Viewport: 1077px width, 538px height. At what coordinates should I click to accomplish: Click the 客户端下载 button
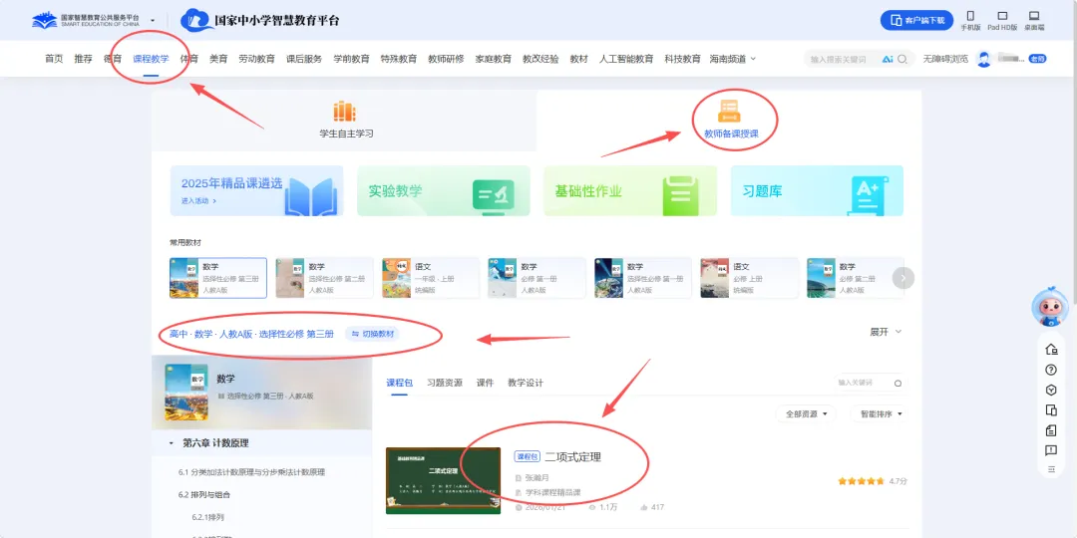pos(917,21)
